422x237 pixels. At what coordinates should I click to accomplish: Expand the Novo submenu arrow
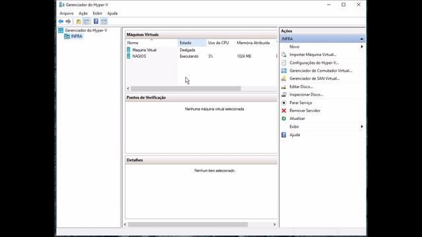pos(362,47)
